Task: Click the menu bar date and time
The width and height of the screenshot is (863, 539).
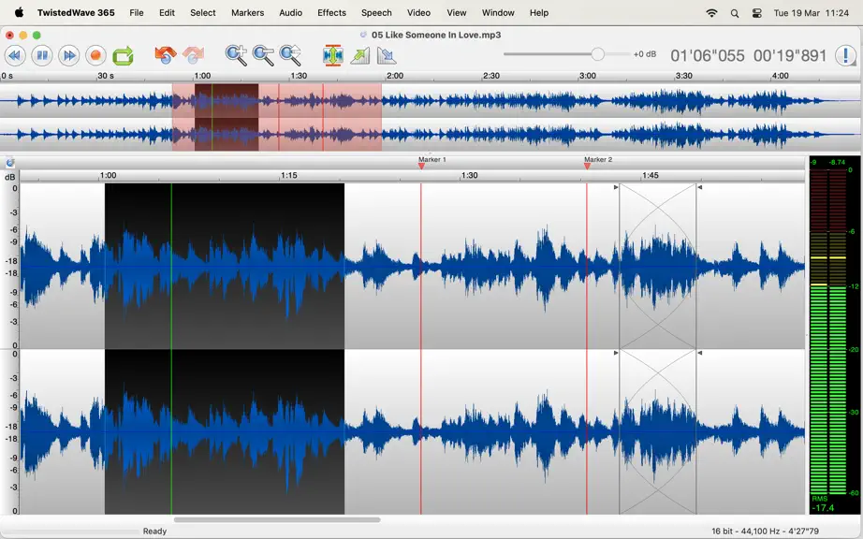Action: click(x=812, y=13)
